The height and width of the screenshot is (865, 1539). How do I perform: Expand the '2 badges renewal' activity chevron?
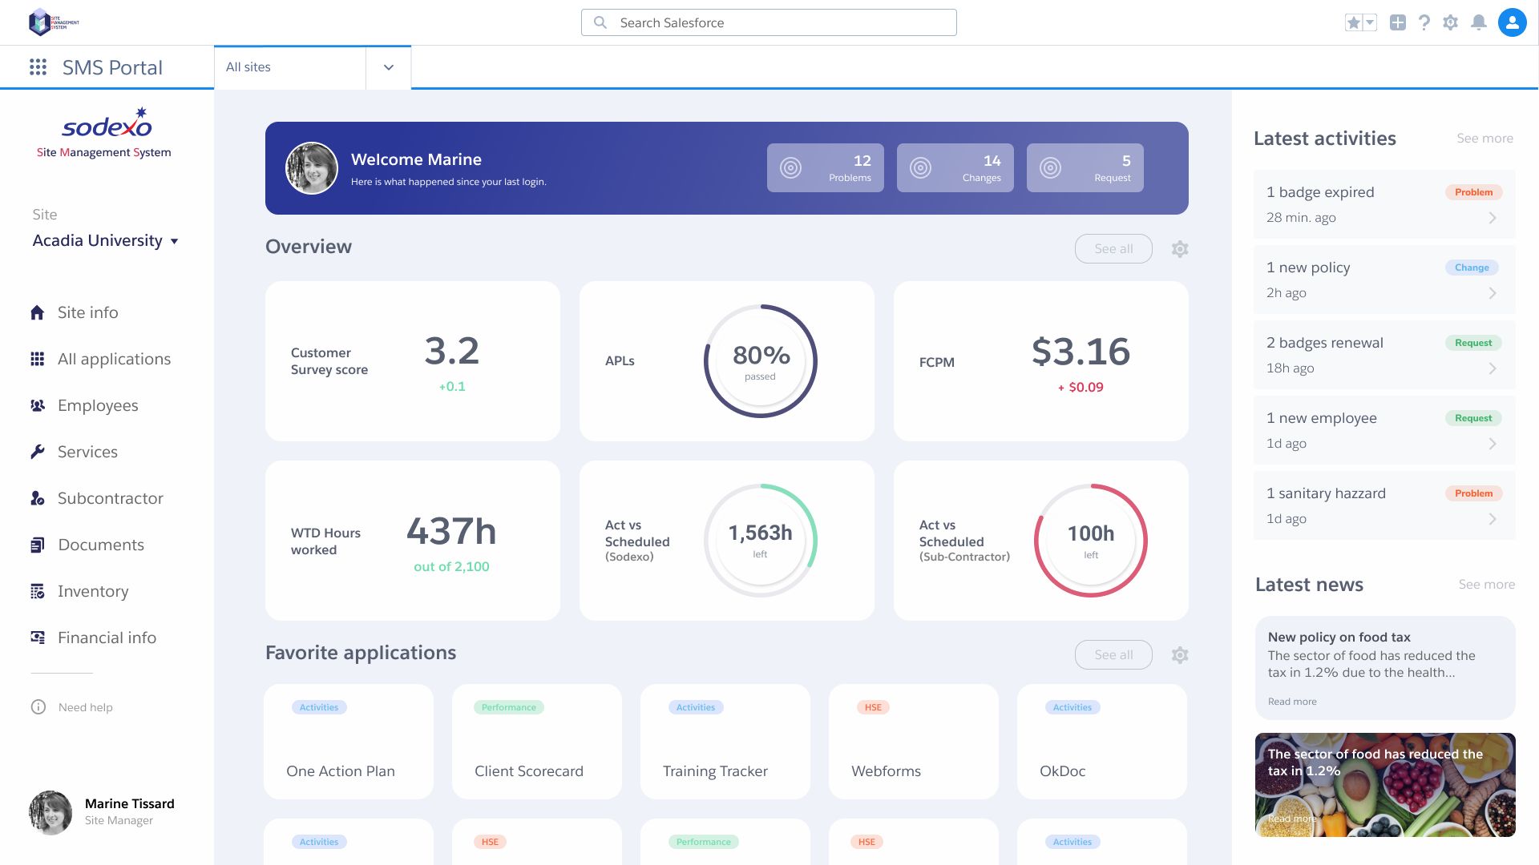tap(1493, 368)
